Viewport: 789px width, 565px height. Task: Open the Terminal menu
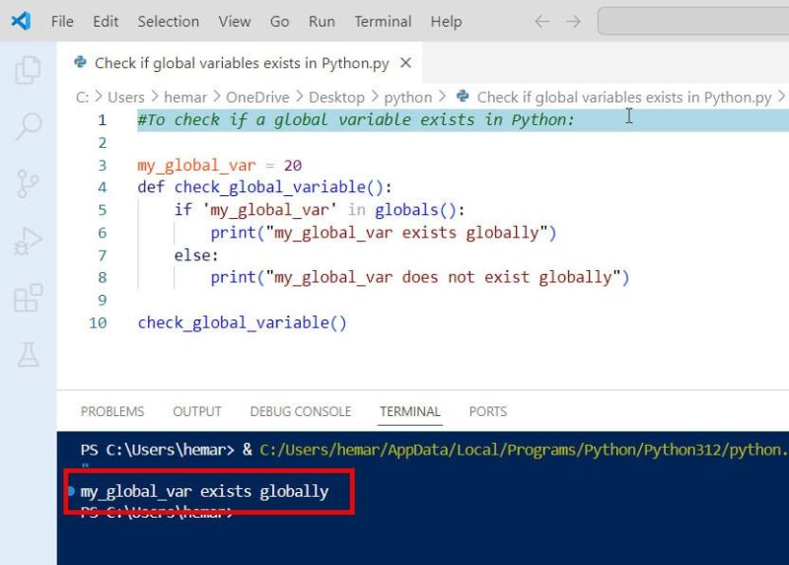click(383, 22)
